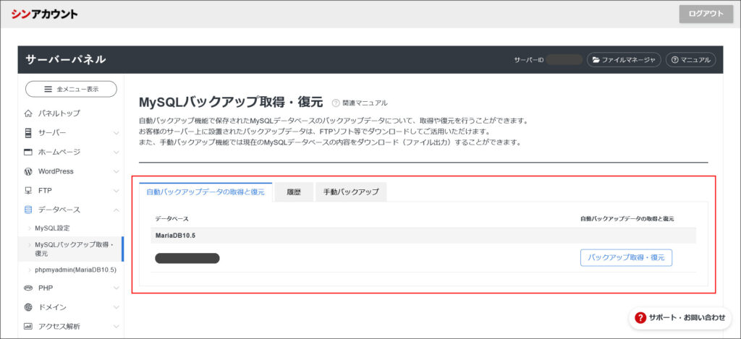Viewport: 741px width, 339px height.
Task: Click the シンアカウント logo
Action: click(x=44, y=14)
